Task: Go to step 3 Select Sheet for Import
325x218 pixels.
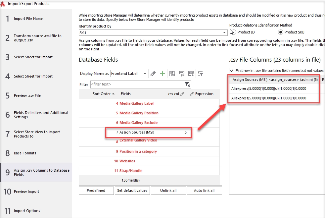Action: point(36,57)
